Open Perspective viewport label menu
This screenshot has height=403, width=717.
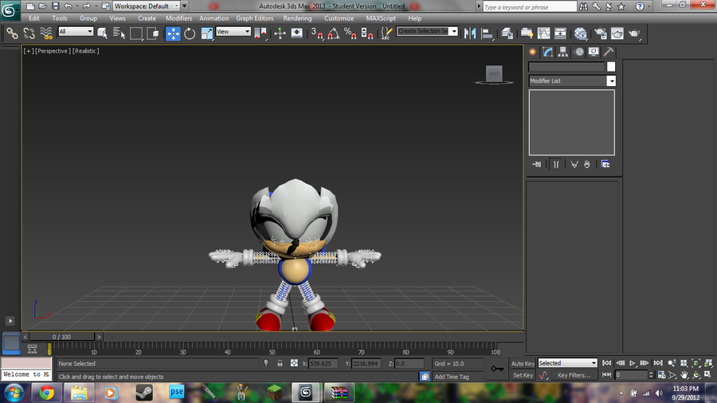pos(53,51)
